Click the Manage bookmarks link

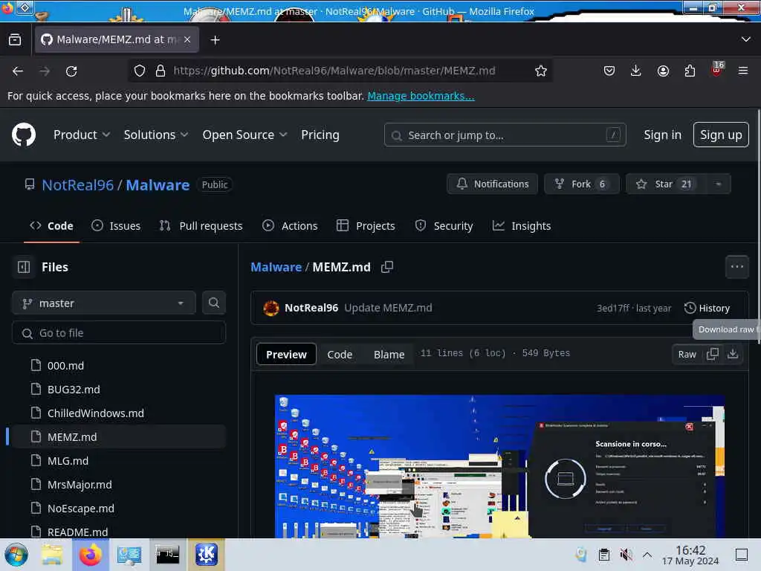tap(421, 96)
